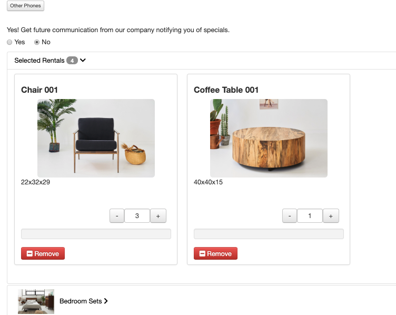
Task: Decrease Coffee Table 001 quantity
Action: coord(290,215)
